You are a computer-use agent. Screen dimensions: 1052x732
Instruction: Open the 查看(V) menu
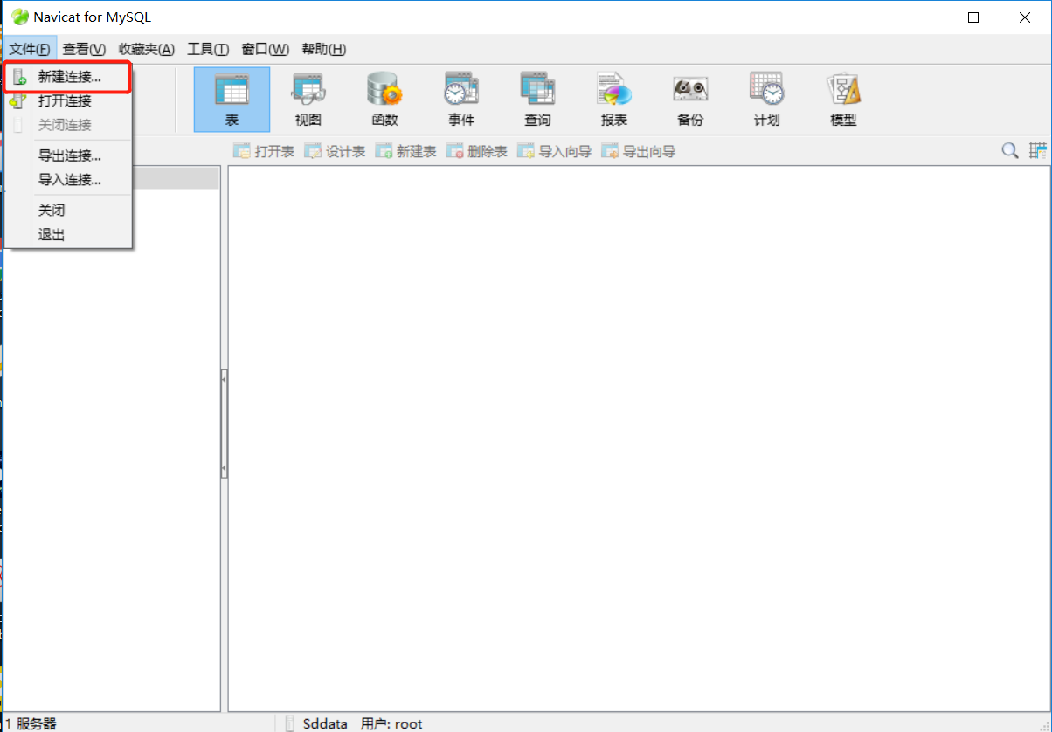pos(84,49)
